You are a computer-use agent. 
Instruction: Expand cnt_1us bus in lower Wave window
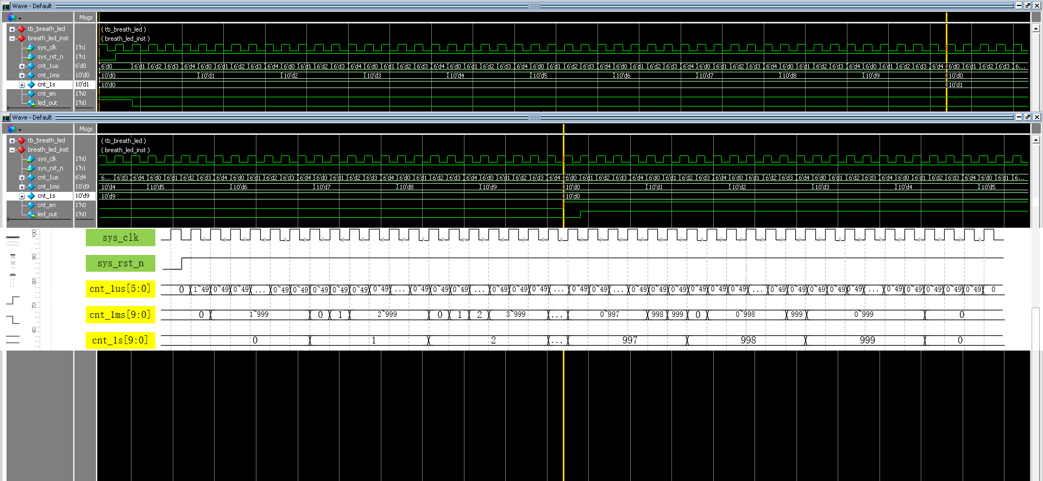coord(22,178)
